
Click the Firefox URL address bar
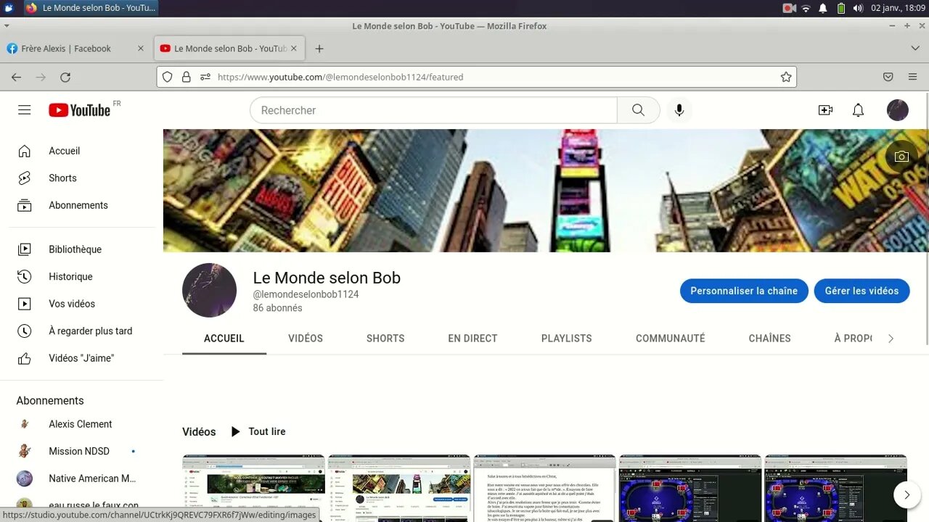point(476,77)
